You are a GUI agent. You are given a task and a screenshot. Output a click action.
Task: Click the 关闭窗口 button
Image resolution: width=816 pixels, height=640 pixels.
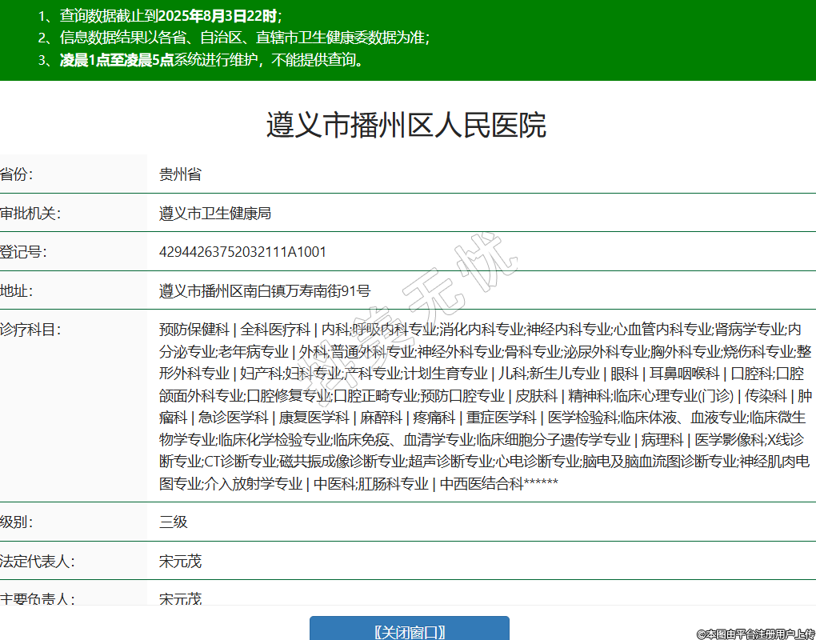click(409, 631)
